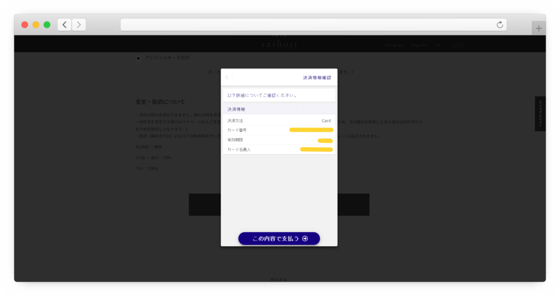Open a new tab with plus button
Viewport: 560px width, 296px height.
point(539,29)
